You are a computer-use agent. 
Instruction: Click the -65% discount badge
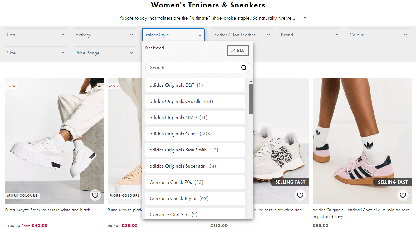pos(114,86)
